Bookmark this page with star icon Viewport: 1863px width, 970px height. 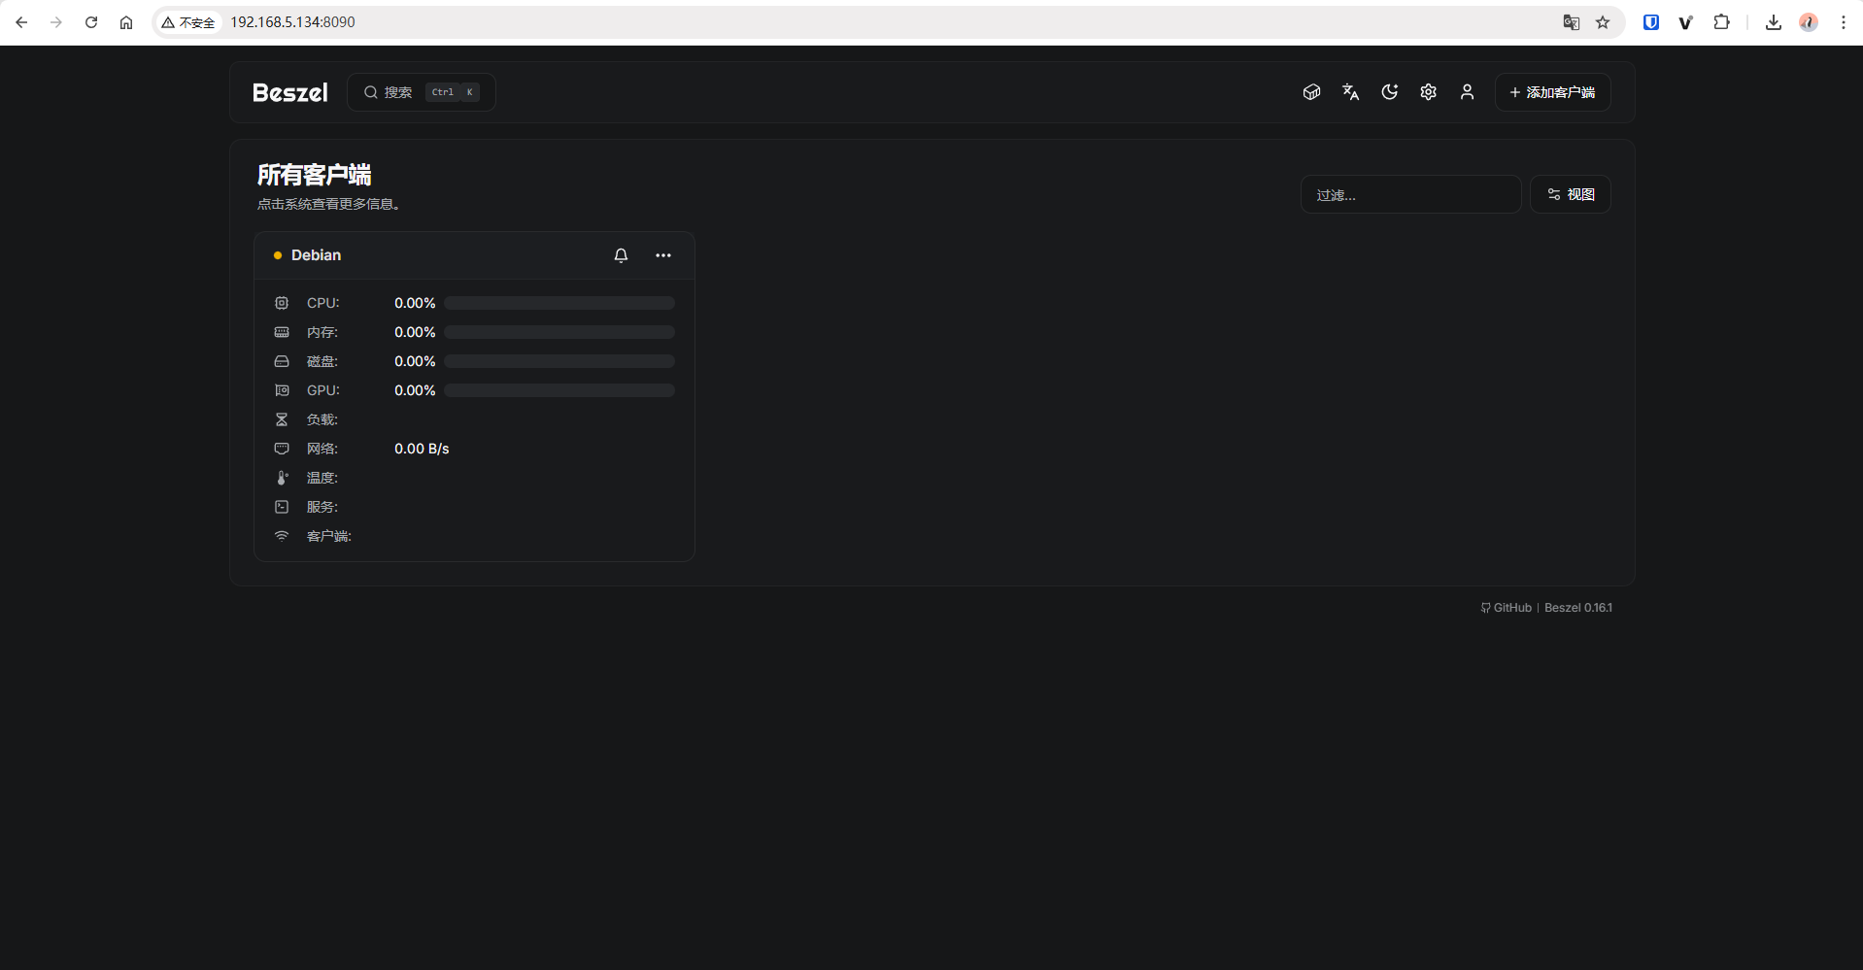point(1603,22)
